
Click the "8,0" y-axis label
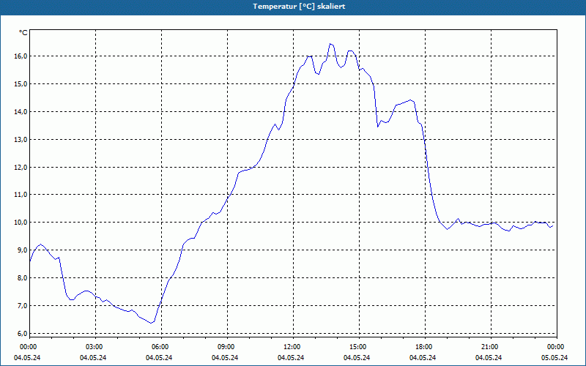click(x=22, y=278)
